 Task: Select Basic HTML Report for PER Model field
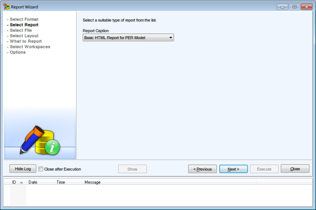click(128, 37)
